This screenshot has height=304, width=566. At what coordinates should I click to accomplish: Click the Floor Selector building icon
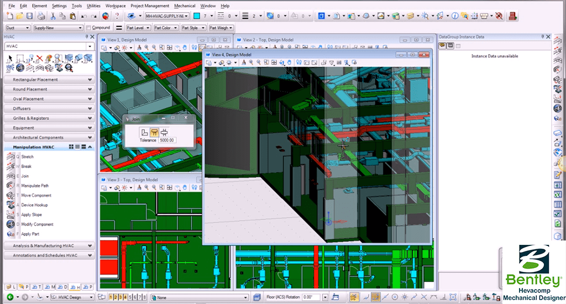pyautogui.click(x=512, y=16)
